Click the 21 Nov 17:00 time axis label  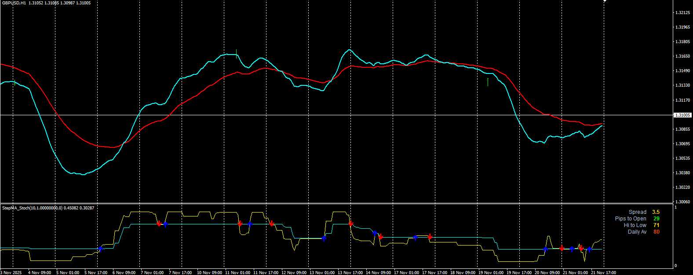[x=604, y=272]
